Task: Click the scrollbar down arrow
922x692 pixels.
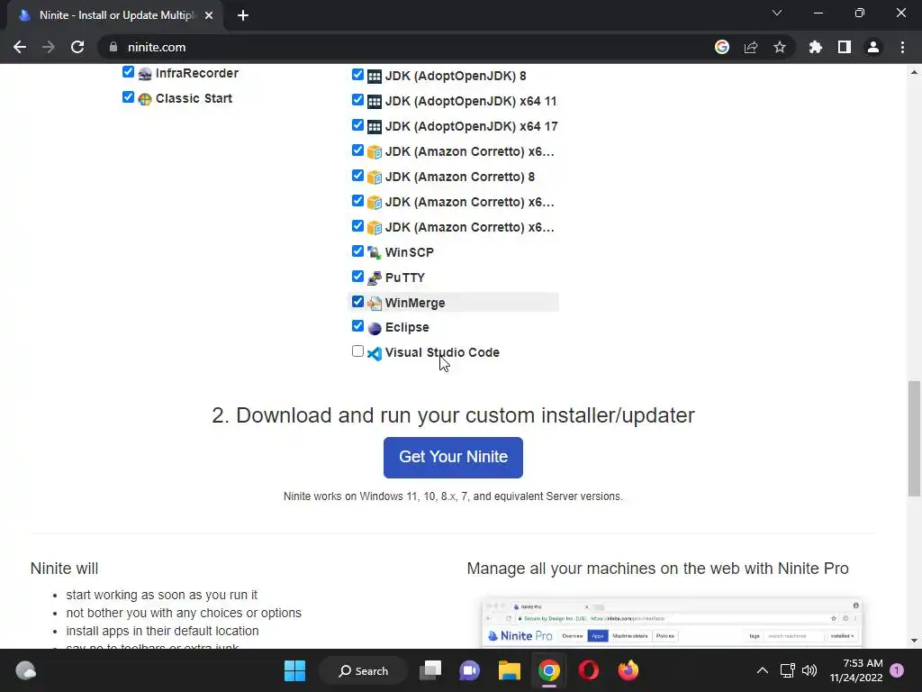Action: point(914,641)
